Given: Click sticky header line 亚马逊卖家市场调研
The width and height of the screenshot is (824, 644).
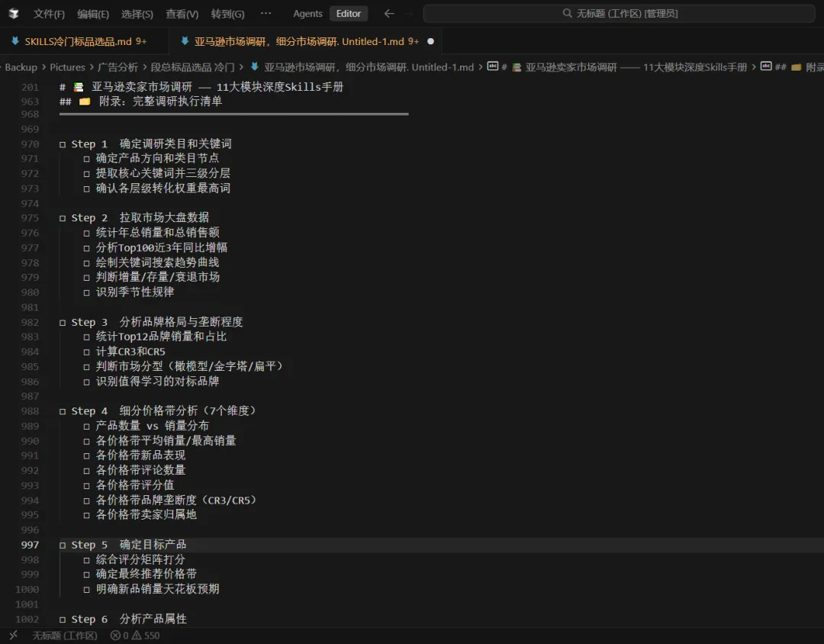Looking at the screenshot, I should pos(201,87).
